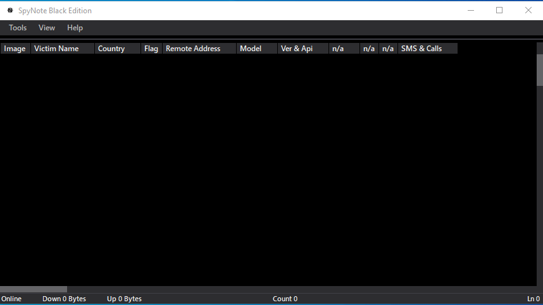This screenshot has height=305, width=543.
Task: Sort by Remote Address column header
Action: [199, 49]
